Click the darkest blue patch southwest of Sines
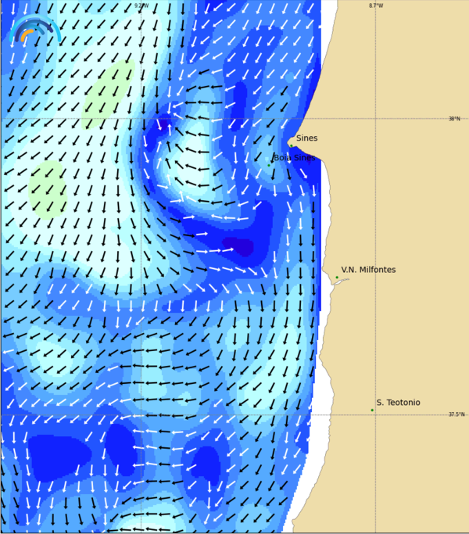The image size is (469, 534). [242, 248]
